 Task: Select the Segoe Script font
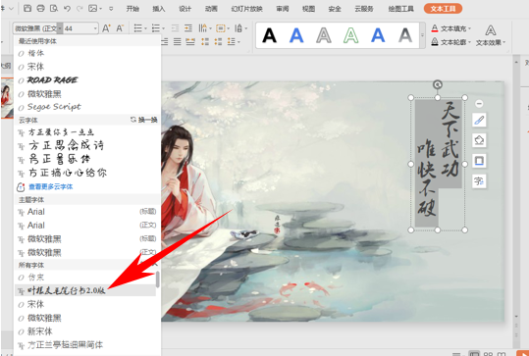pos(54,107)
